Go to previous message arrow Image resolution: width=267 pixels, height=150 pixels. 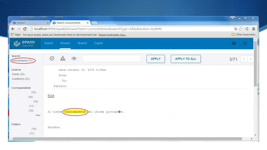[244, 59]
